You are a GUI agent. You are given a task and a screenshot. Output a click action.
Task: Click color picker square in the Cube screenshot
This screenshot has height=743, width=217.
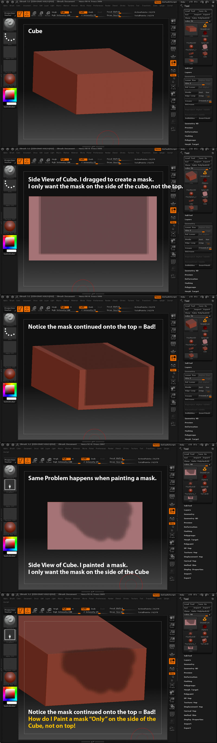point(10,95)
